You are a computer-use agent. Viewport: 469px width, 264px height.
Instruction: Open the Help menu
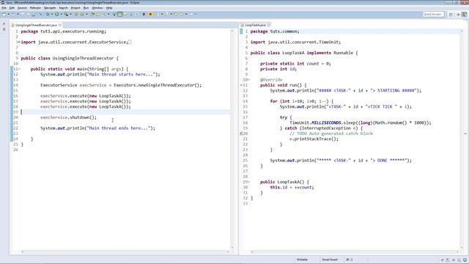[109, 8]
